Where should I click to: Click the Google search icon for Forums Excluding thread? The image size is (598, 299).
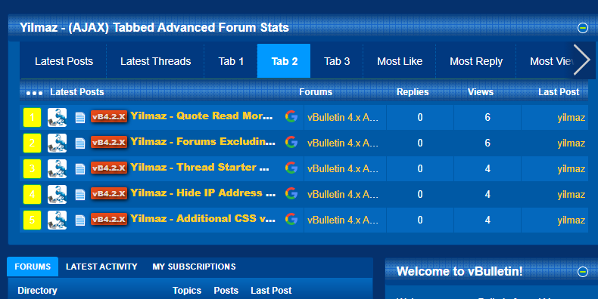[x=291, y=142]
